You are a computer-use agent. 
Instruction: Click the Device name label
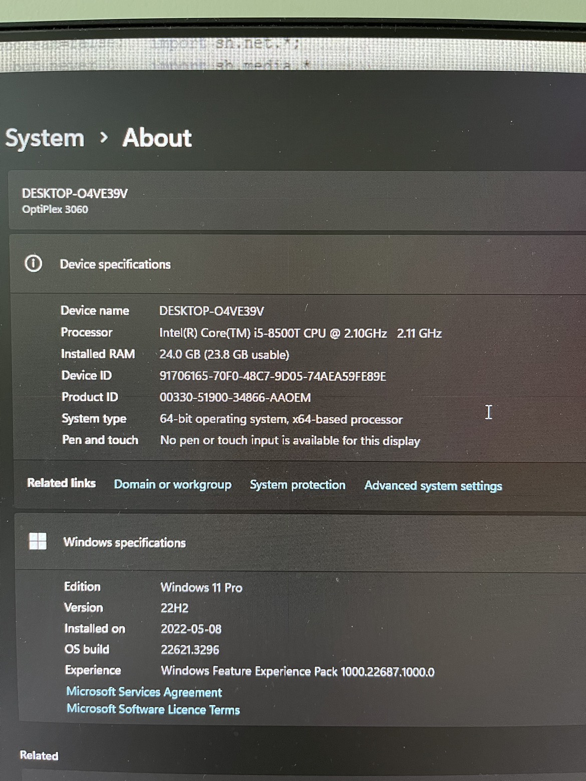(x=95, y=311)
